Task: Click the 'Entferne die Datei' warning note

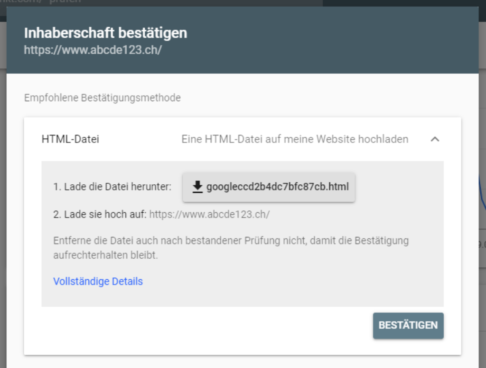Action: tap(231, 248)
